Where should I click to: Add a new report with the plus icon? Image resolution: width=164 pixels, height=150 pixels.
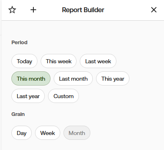(x=33, y=10)
